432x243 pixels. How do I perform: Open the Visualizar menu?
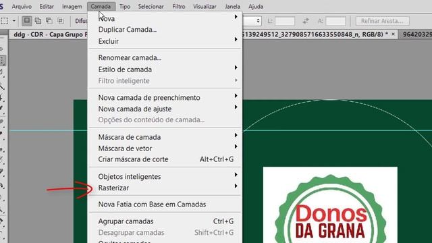[x=205, y=6]
